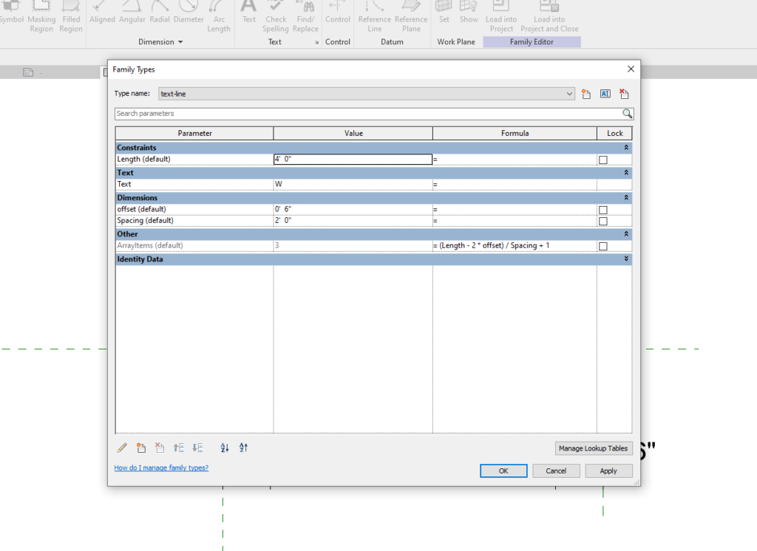Screen dimensions: 757x551
Task: Select the Text tool in ribbon
Action: pyautogui.click(x=249, y=13)
